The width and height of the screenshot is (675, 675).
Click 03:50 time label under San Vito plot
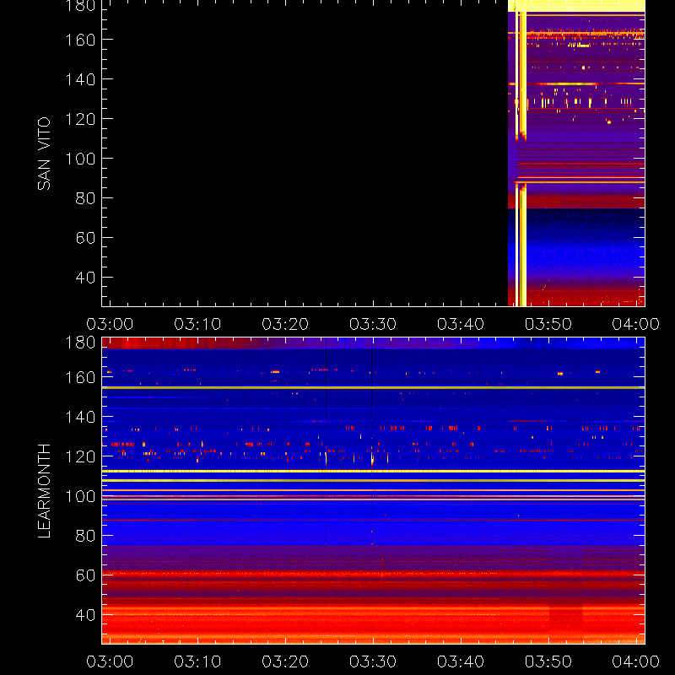[548, 324]
